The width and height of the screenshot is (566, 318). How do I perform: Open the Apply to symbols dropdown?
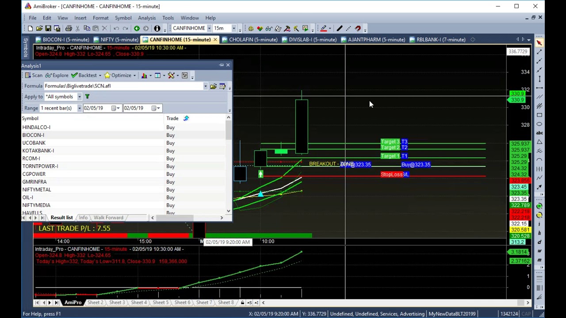point(80,97)
